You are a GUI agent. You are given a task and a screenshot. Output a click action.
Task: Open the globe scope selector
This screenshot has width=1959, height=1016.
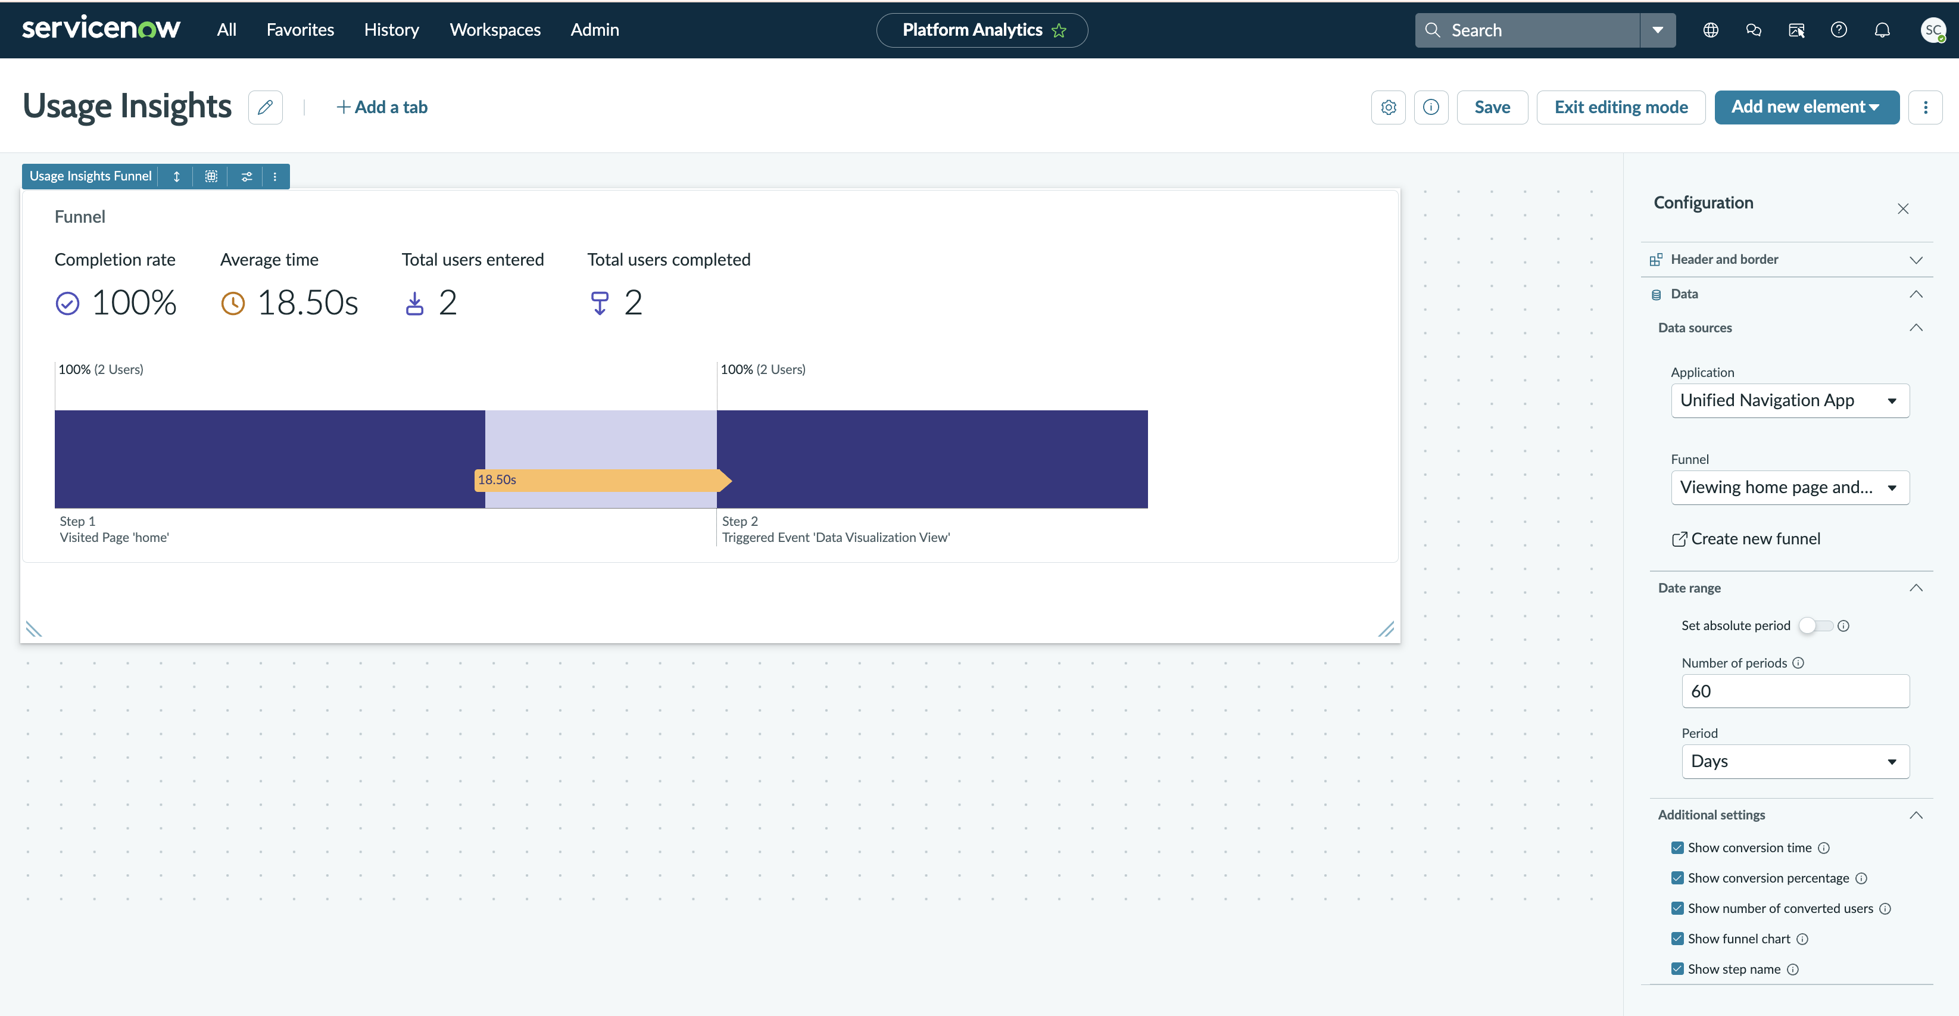pos(1710,30)
